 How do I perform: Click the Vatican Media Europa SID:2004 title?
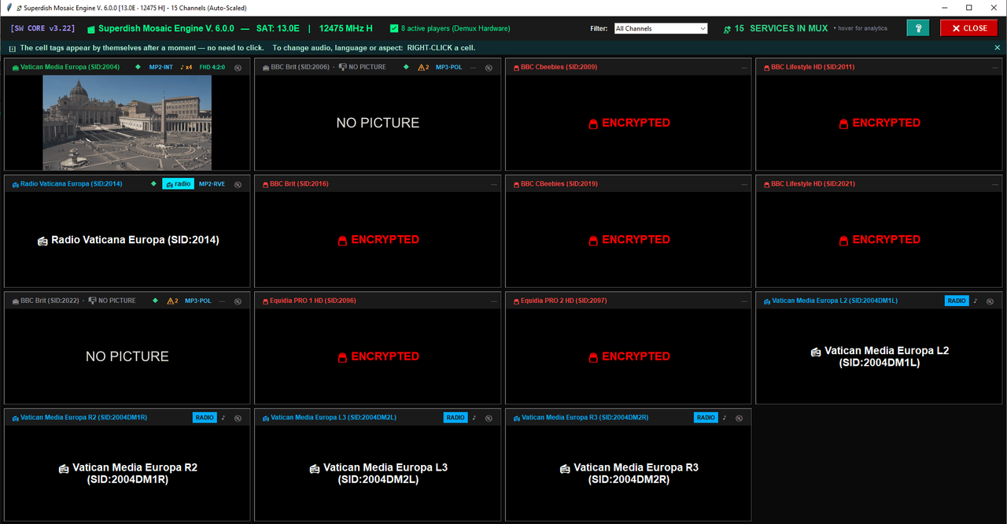pyautogui.click(x=70, y=68)
